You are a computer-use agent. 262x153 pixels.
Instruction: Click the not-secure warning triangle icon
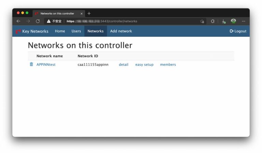[x=49, y=21]
